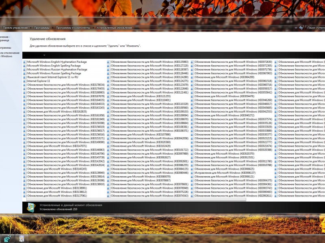
Task: Click the icon of security update KB3072630
Action: tap(192, 62)
